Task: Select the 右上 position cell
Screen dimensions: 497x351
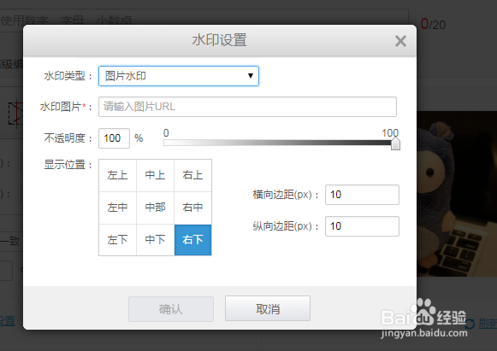Action: (x=192, y=175)
